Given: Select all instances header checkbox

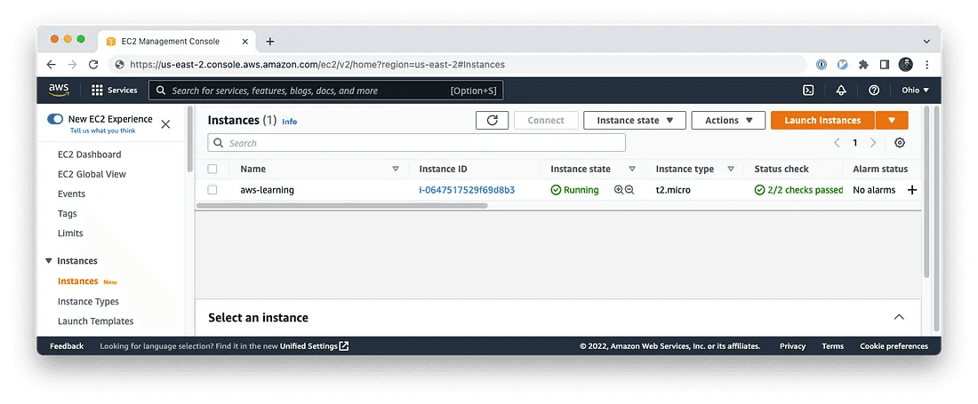Looking at the screenshot, I should click(212, 169).
